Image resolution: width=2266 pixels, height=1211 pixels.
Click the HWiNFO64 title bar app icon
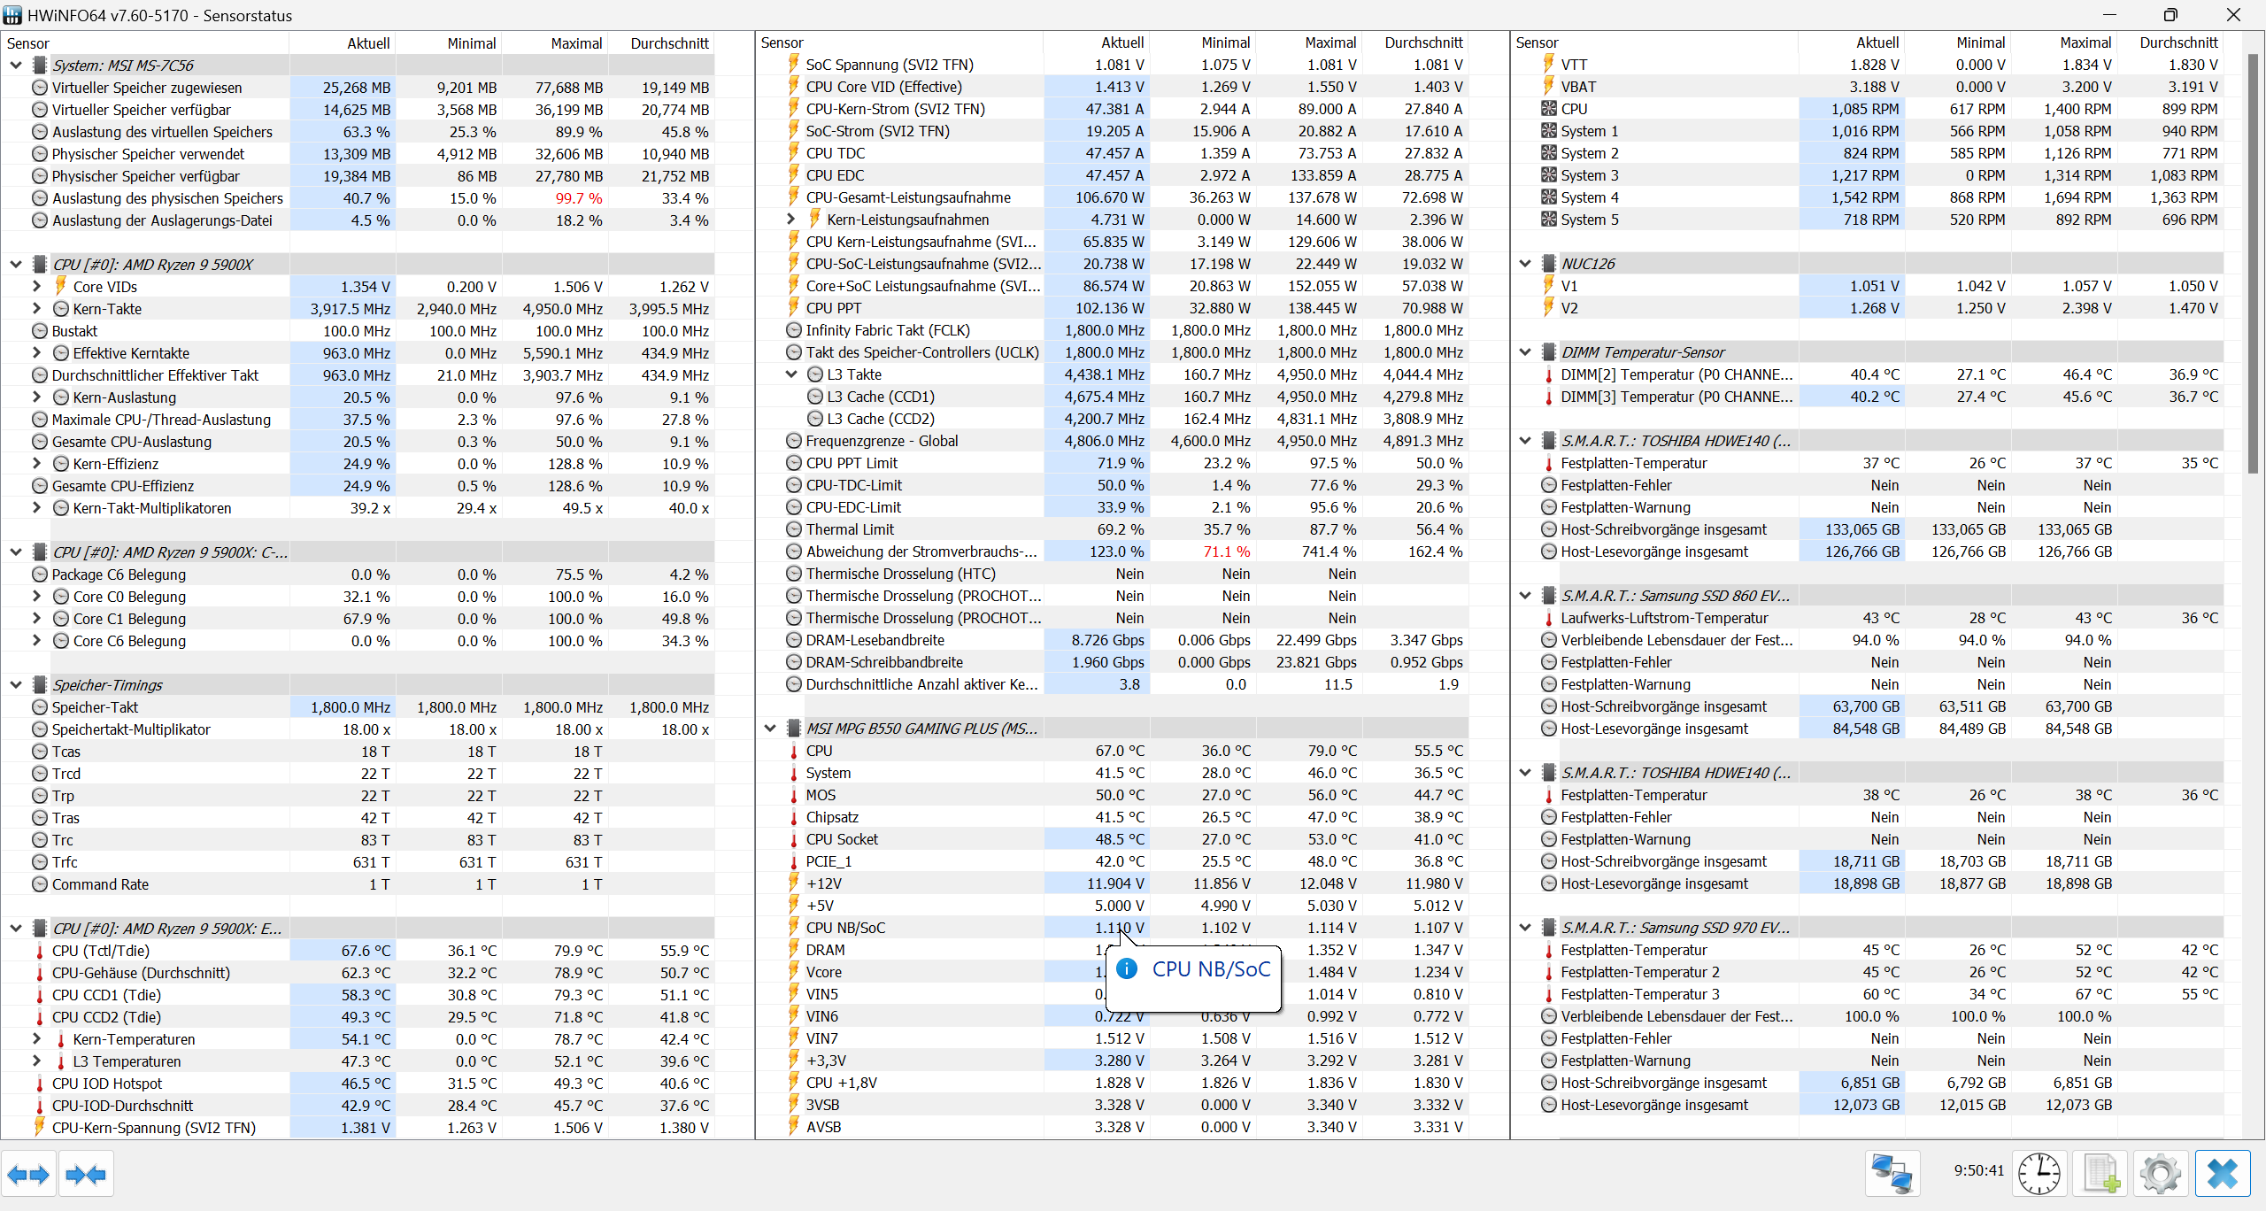pos(12,15)
